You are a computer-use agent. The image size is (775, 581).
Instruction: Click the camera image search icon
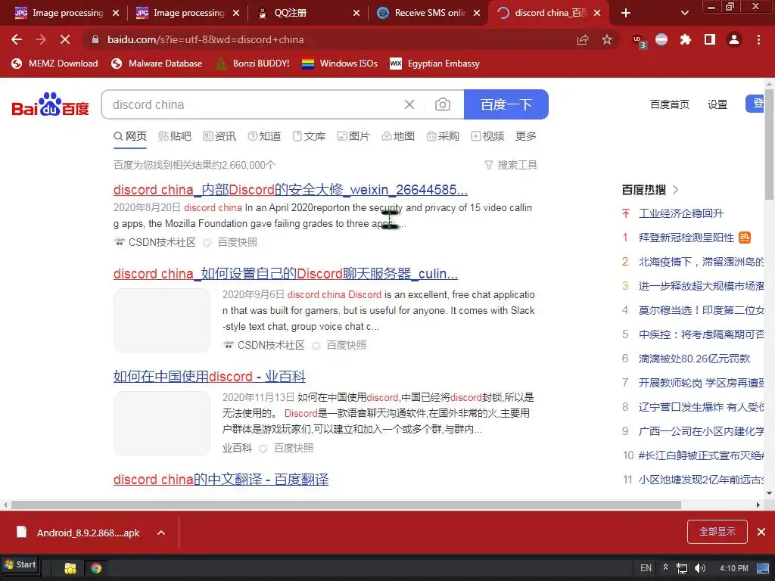tap(442, 104)
